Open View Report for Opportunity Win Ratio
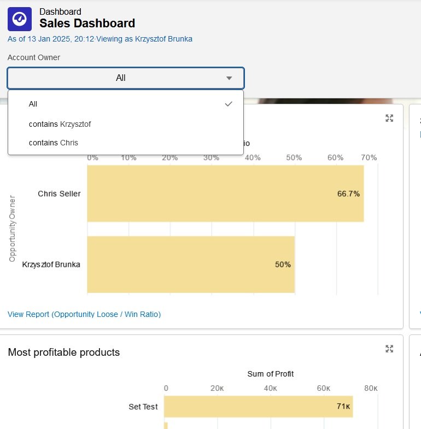This screenshot has height=429, width=421. (84, 314)
